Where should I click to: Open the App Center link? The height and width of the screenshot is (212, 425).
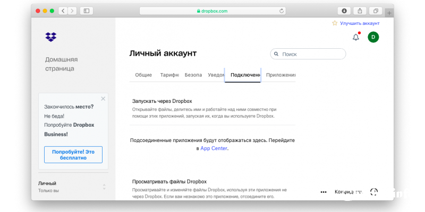coord(214,148)
